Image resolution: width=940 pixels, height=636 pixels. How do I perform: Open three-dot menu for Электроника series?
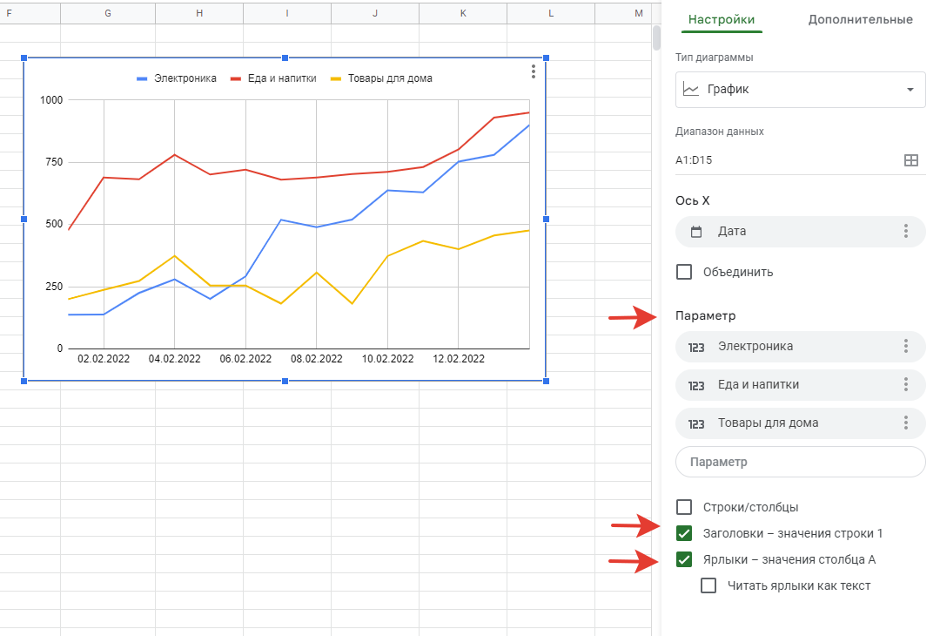point(906,346)
